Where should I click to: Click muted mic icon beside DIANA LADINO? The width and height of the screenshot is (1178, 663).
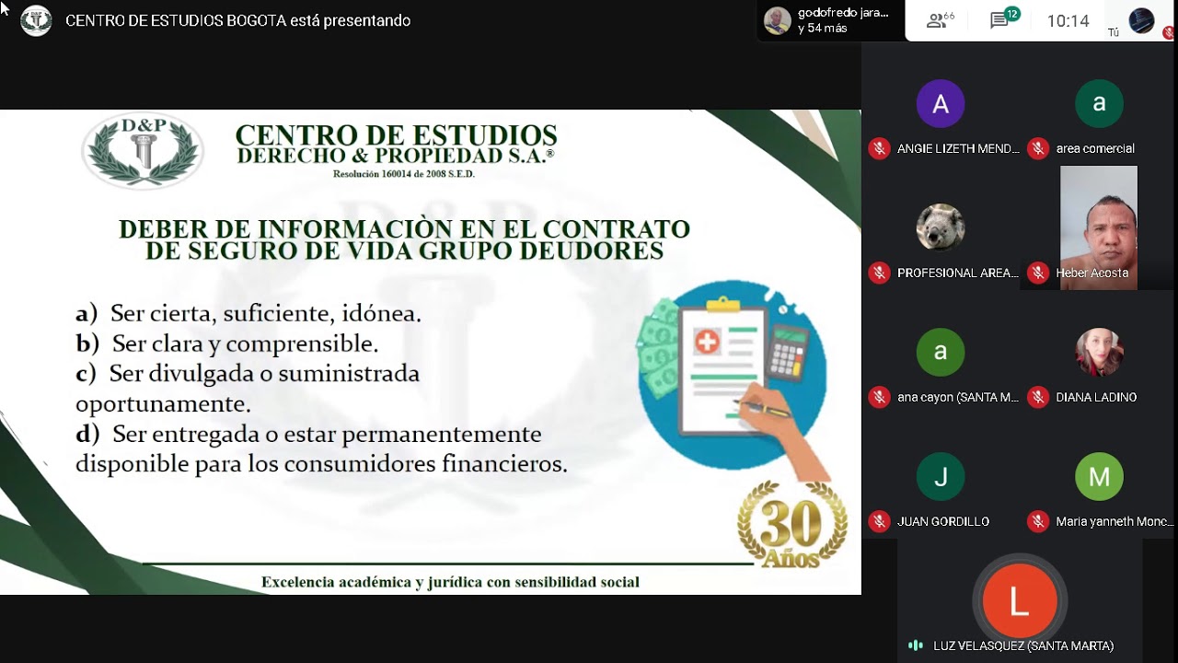pos(1038,397)
